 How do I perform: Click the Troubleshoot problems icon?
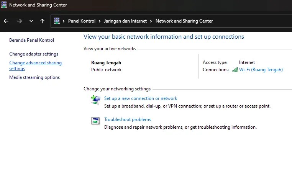95,121
